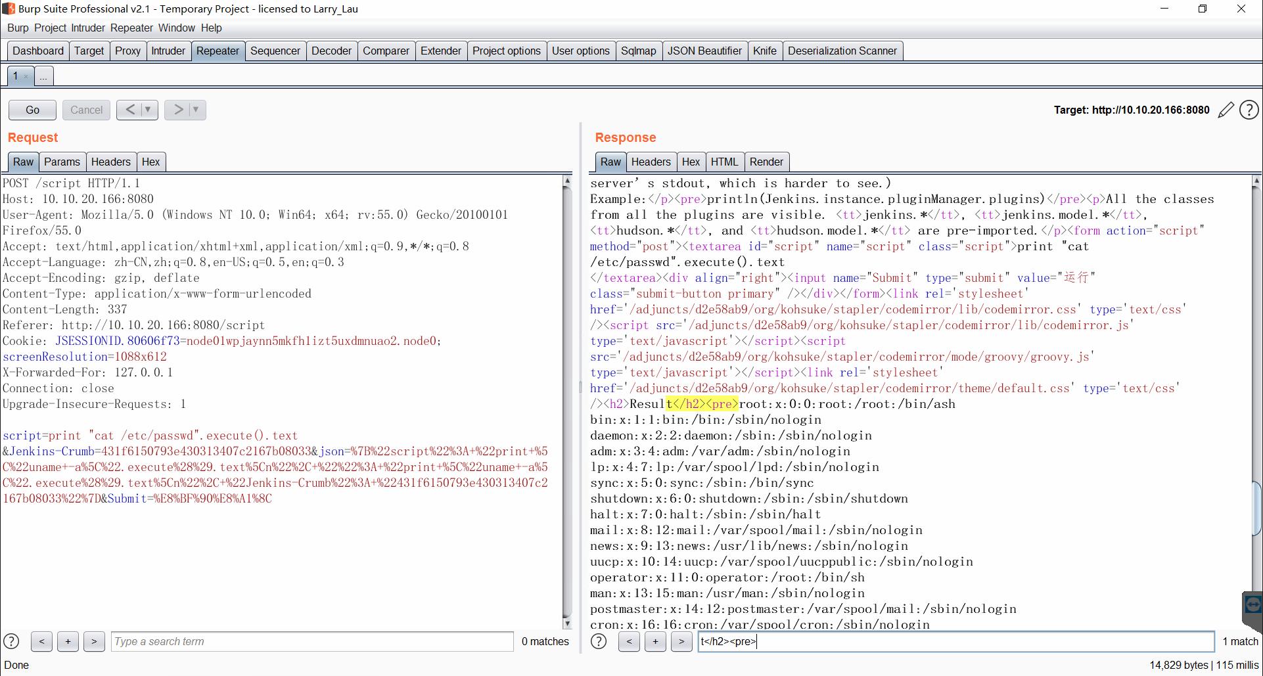Open the Intruder menu
1263x676 pixels.
[x=88, y=28]
